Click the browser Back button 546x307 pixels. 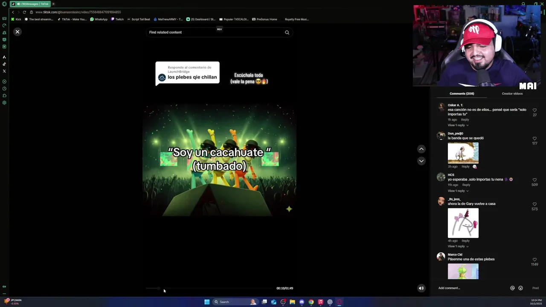[x=13, y=12]
